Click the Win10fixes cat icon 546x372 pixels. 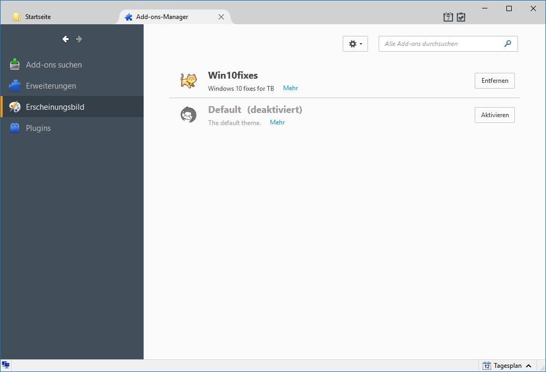pos(189,80)
